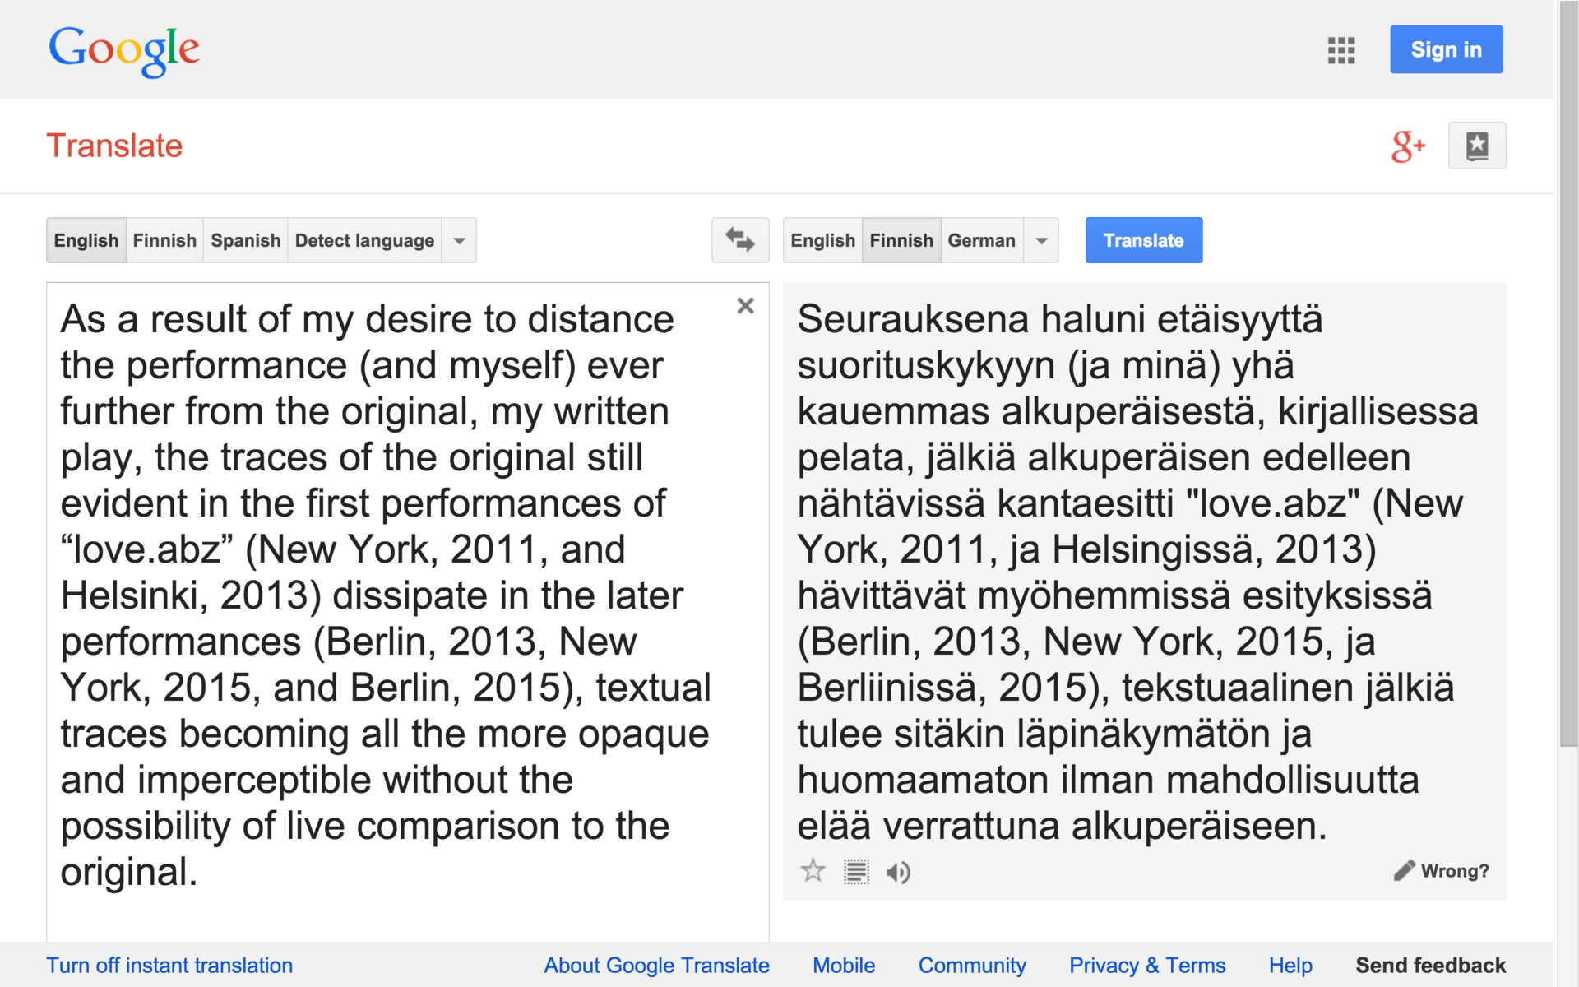Open the About Google Translate link
1579x987 pixels.
pyautogui.click(x=656, y=966)
